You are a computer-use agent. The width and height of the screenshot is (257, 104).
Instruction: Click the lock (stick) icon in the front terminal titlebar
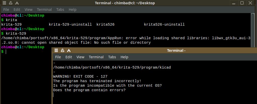coord(62,50)
